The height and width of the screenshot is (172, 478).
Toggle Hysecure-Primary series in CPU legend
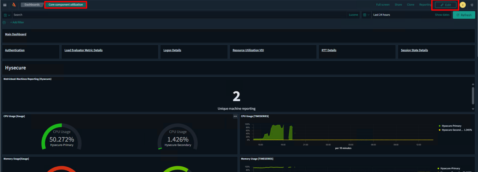(451, 126)
